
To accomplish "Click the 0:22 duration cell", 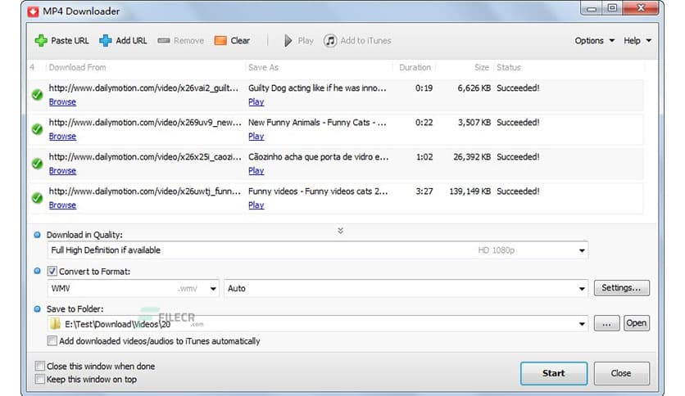I will coord(424,123).
